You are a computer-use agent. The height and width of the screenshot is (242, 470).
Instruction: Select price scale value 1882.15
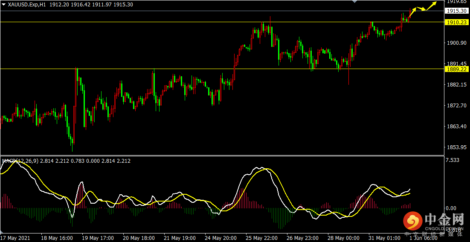click(457, 85)
